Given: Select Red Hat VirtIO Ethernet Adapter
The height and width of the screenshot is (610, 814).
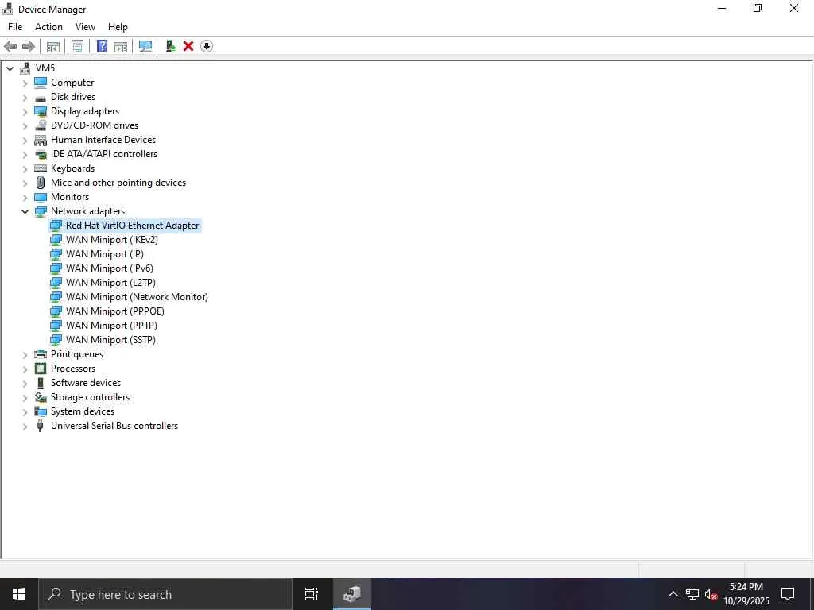Looking at the screenshot, I should pyautogui.click(x=133, y=226).
